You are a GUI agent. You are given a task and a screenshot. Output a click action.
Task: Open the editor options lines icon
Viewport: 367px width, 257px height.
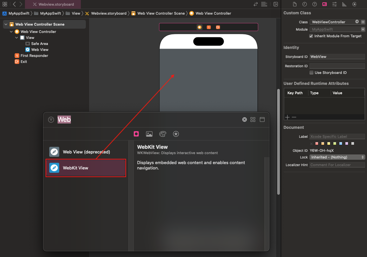264,4
